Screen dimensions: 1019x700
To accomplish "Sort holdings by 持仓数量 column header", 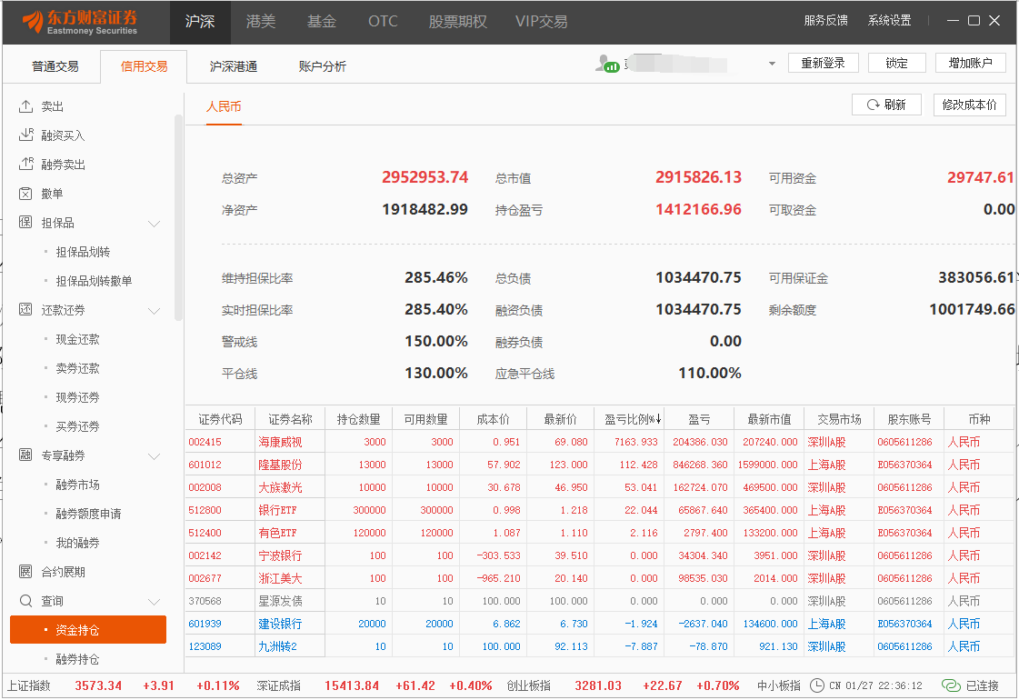I will [358, 419].
